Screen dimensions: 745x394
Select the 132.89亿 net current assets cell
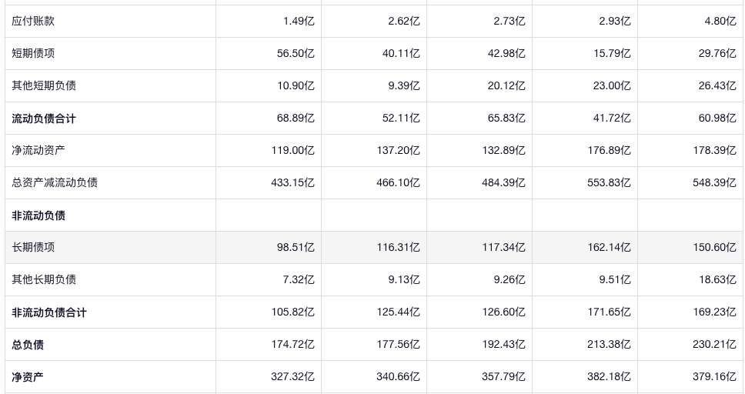pos(503,151)
